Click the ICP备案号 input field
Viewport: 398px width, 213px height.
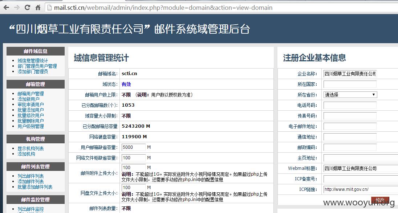(x=361, y=179)
